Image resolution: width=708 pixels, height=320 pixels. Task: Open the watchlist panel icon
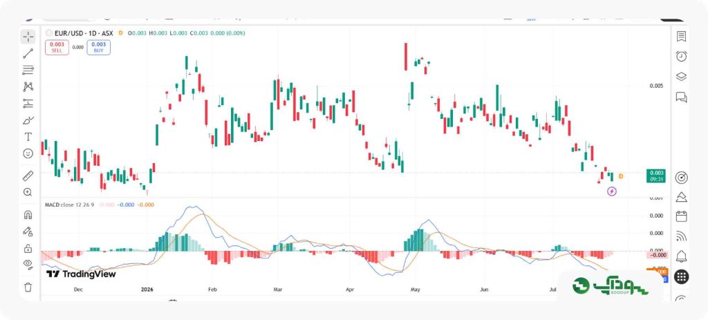pyautogui.click(x=681, y=37)
